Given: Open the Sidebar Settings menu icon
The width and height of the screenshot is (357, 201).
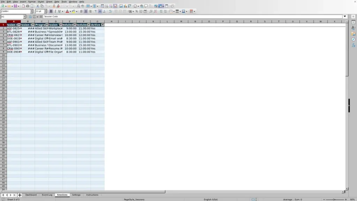Looking at the screenshot, I should (x=353, y=17).
